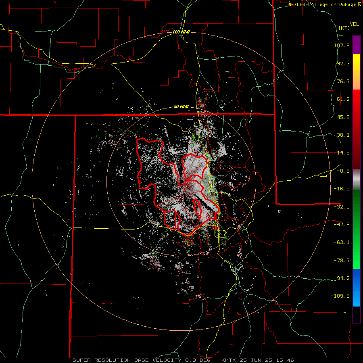The width and height of the screenshot is (363, 363).
Task: Click the [KT] units label
Action: click(344, 28)
